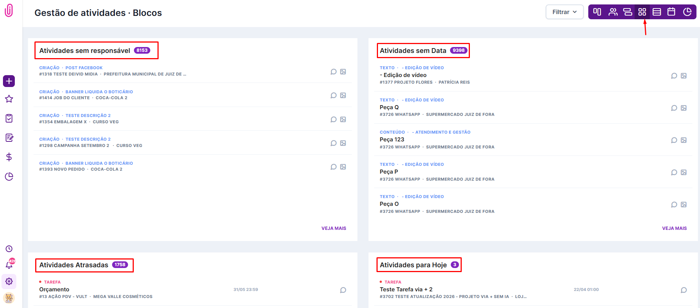Screen dimensions: 700x308
Task: Click #1377 PROJETO FLORES text
Action: (x=406, y=82)
